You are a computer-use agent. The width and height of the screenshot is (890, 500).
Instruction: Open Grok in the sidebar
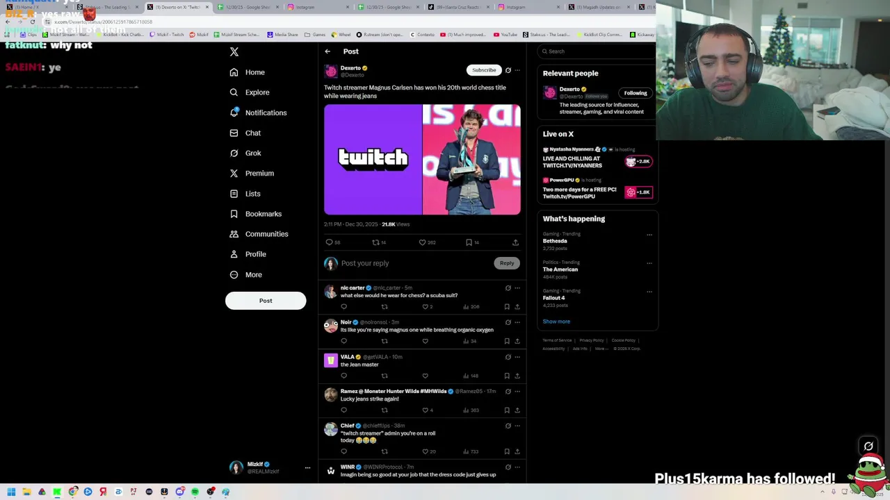245,153
